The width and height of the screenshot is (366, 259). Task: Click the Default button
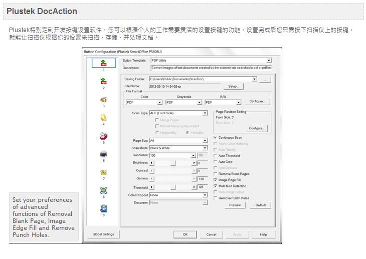coord(261,205)
